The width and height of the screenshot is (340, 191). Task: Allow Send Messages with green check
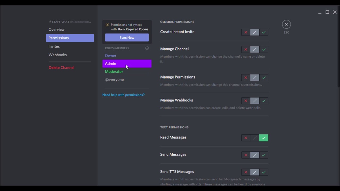click(x=264, y=155)
